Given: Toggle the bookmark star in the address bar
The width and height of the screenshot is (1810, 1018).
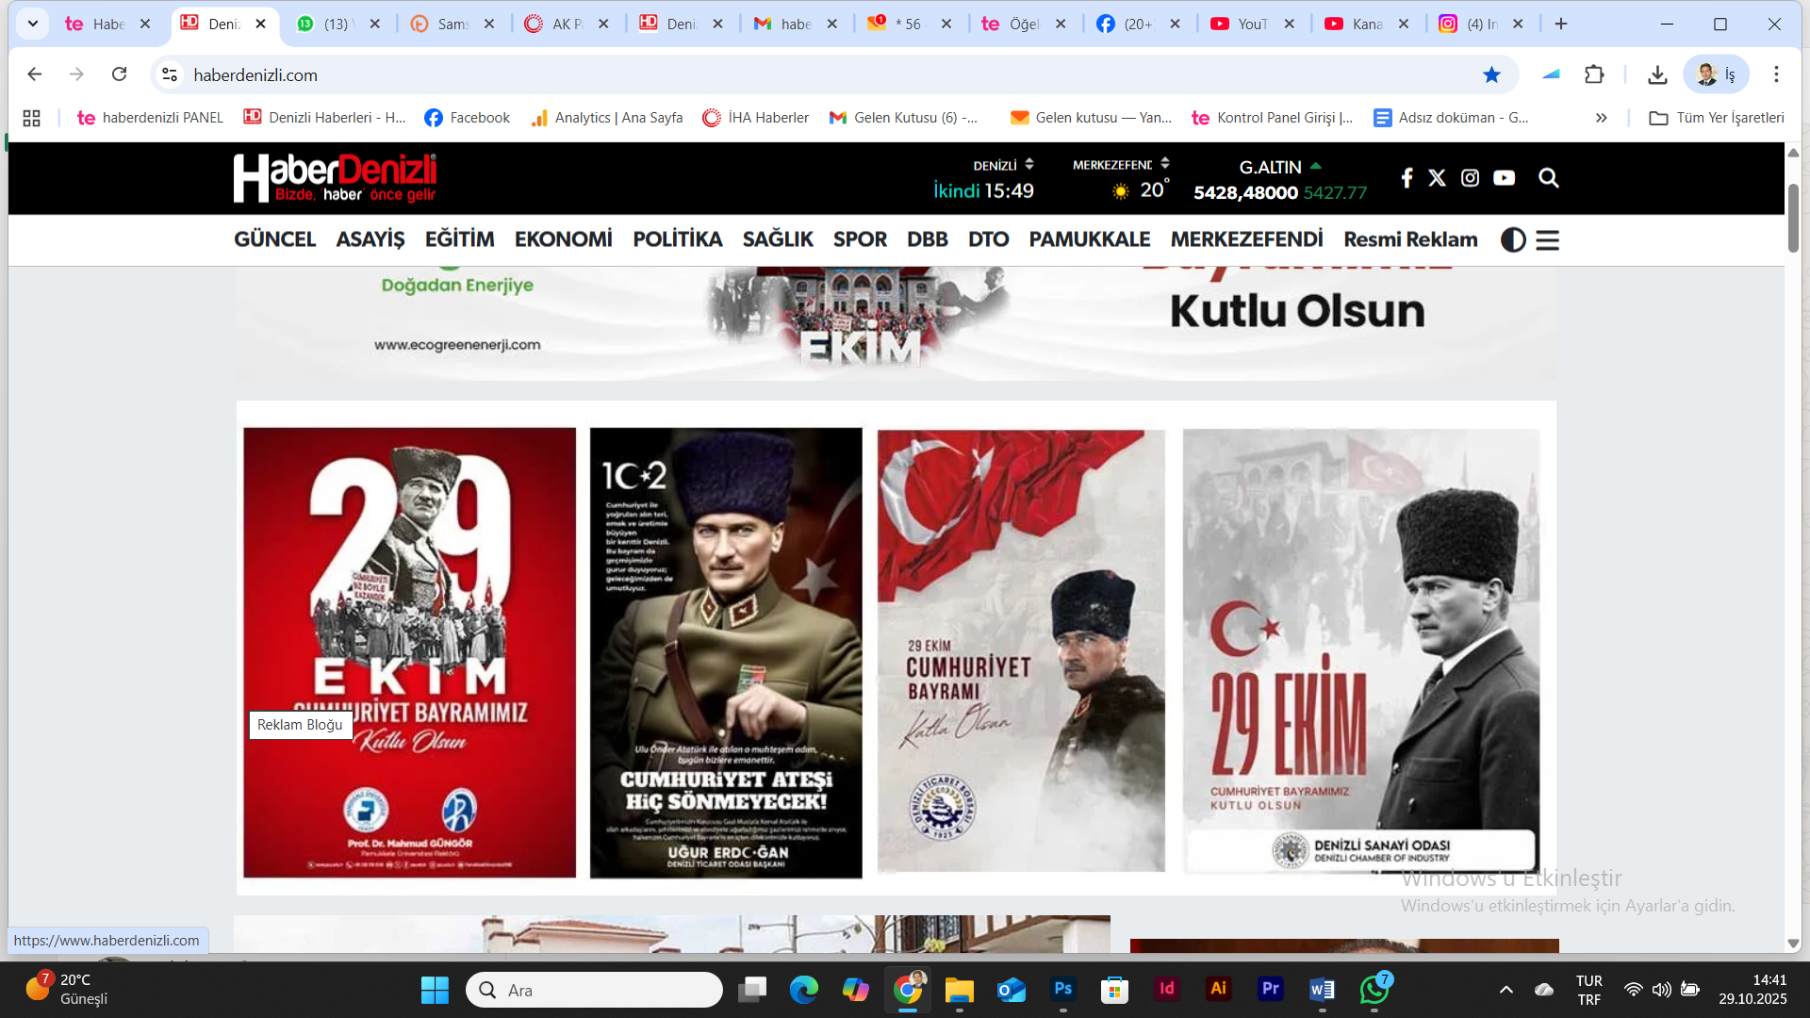Looking at the screenshot, I should pyautogui.click(x=1492, y=74).
